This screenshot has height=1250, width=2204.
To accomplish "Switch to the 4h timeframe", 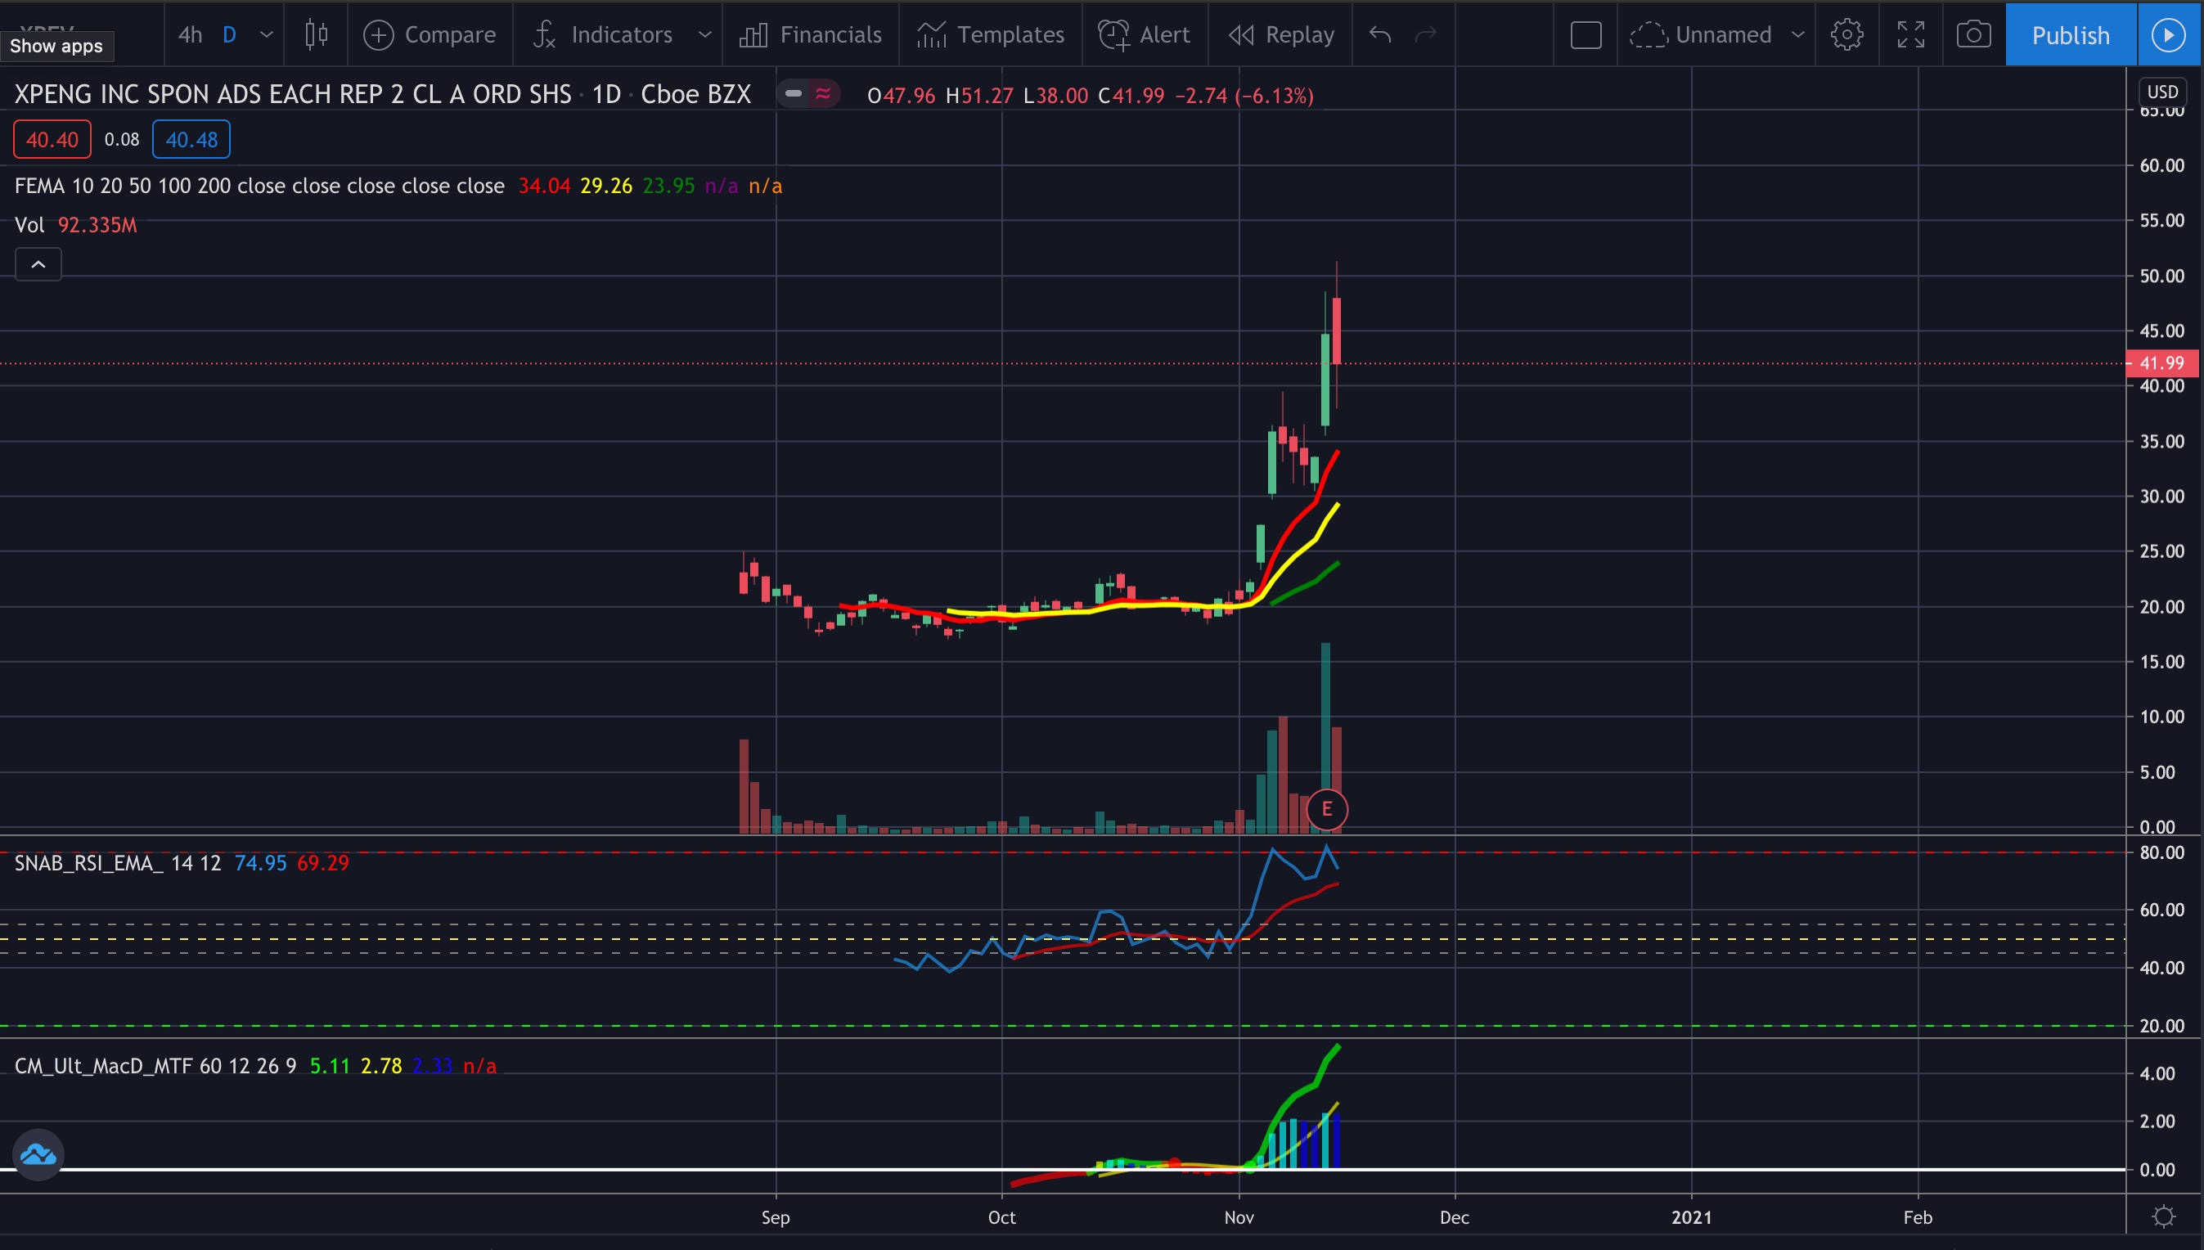I will click(x=190, y=34).
